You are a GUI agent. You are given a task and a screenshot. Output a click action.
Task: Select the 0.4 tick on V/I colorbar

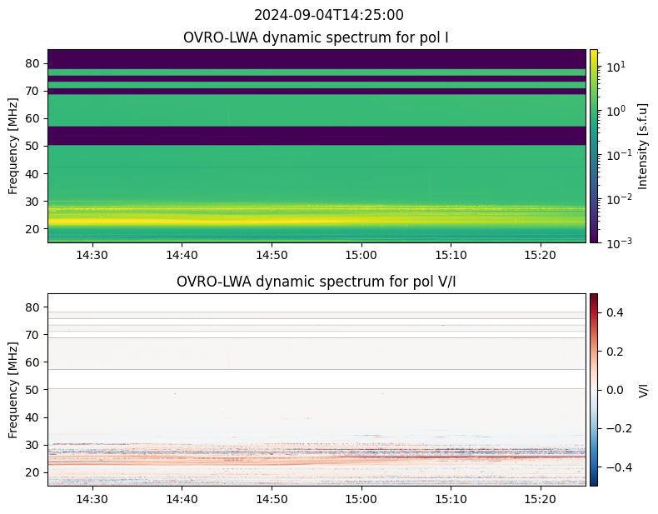tap(614, 312)
